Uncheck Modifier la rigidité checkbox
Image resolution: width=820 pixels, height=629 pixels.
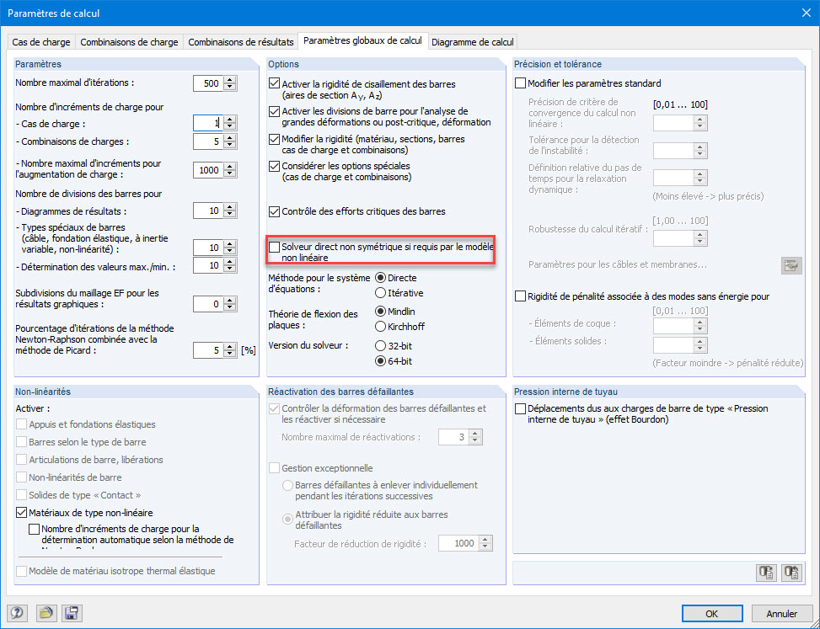point(274,139)
